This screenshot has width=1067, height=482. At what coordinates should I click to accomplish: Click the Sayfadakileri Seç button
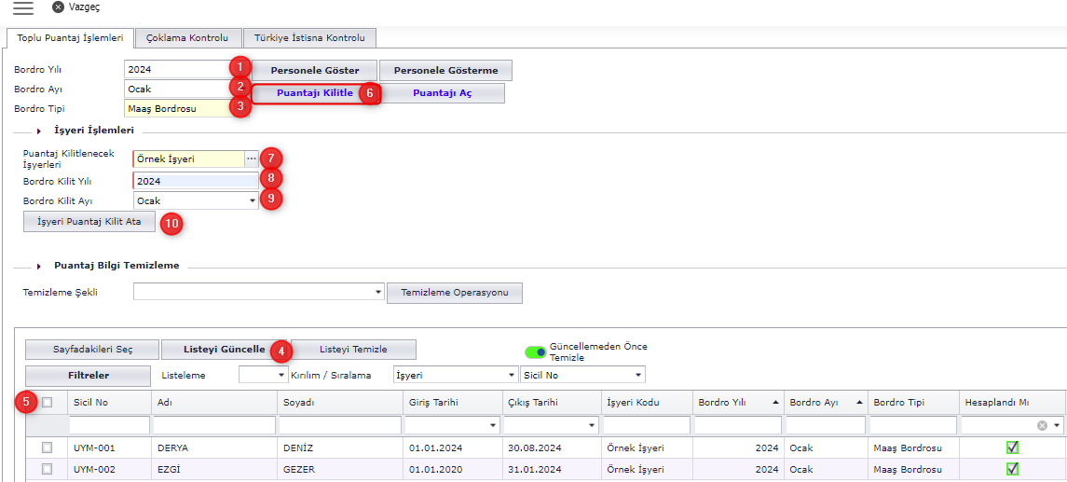[x=92, y=350]
